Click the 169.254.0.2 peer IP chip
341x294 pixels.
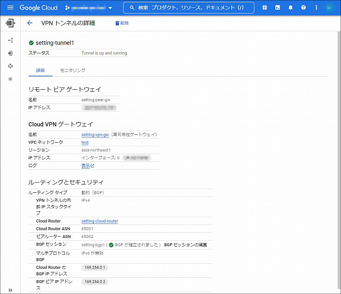(x=95, y=282)
